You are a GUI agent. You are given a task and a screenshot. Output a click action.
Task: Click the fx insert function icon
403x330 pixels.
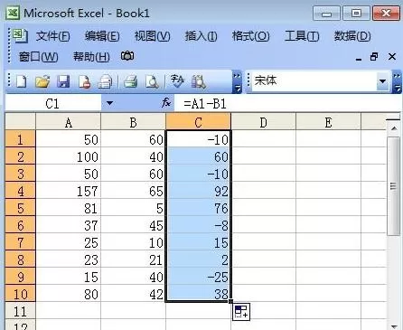tap(166, 103)
